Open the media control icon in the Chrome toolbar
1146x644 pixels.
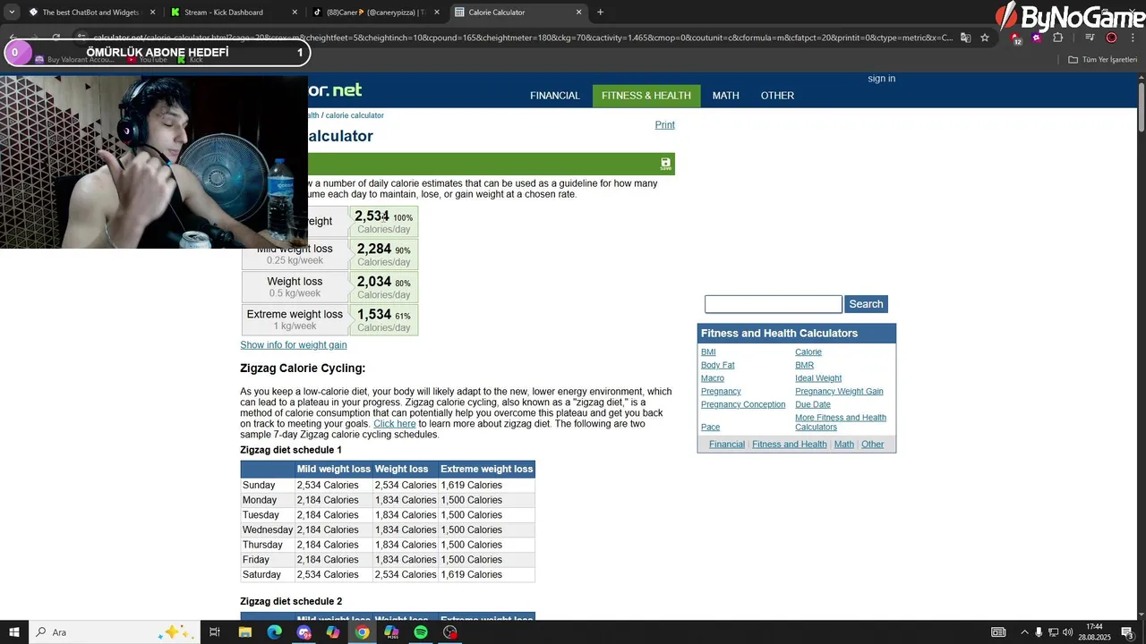tap(1090, 38)
